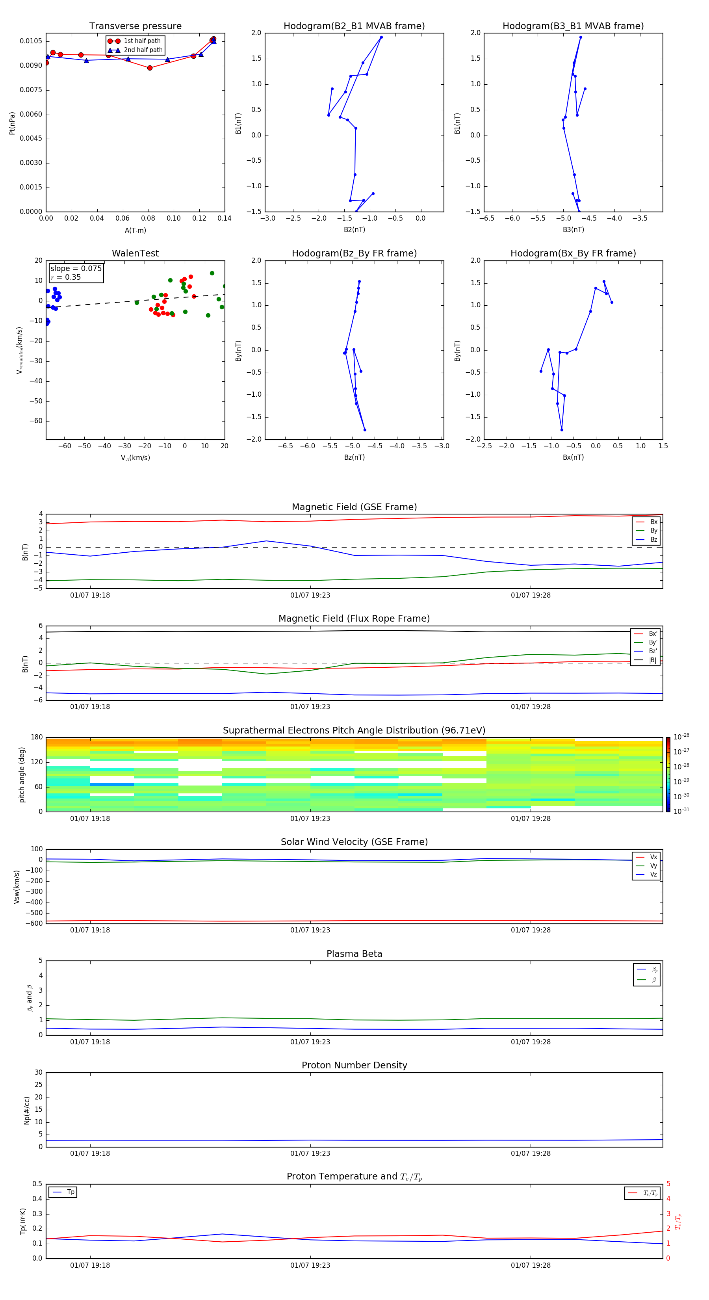Click 'Bx' in GSE magnetic field legend

pos(653,522)
